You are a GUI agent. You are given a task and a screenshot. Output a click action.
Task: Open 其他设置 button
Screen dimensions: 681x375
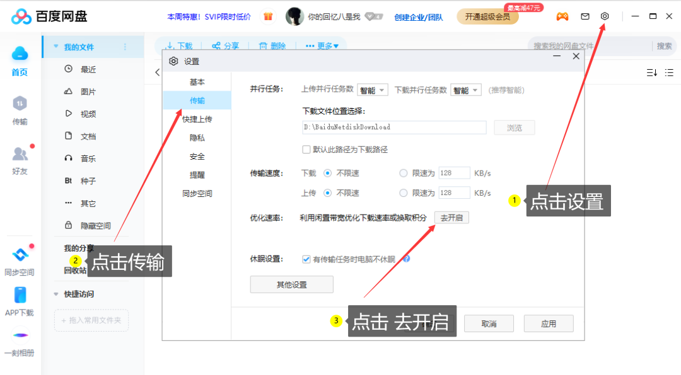pyautogui.click(x=292, y=285)
